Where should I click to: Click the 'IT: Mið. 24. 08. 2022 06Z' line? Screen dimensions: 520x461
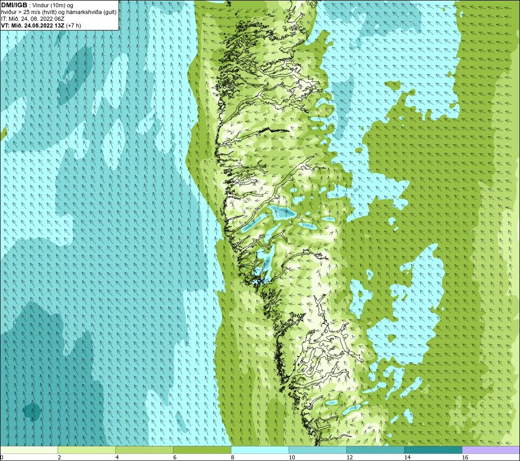[x=32, y=19]
